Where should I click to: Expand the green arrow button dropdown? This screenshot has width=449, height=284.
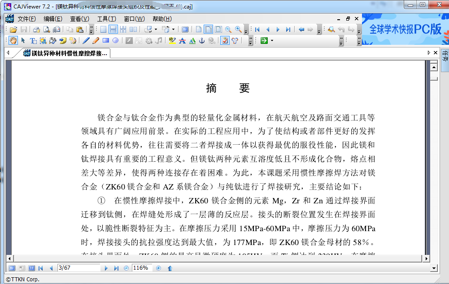coord(272,41)
